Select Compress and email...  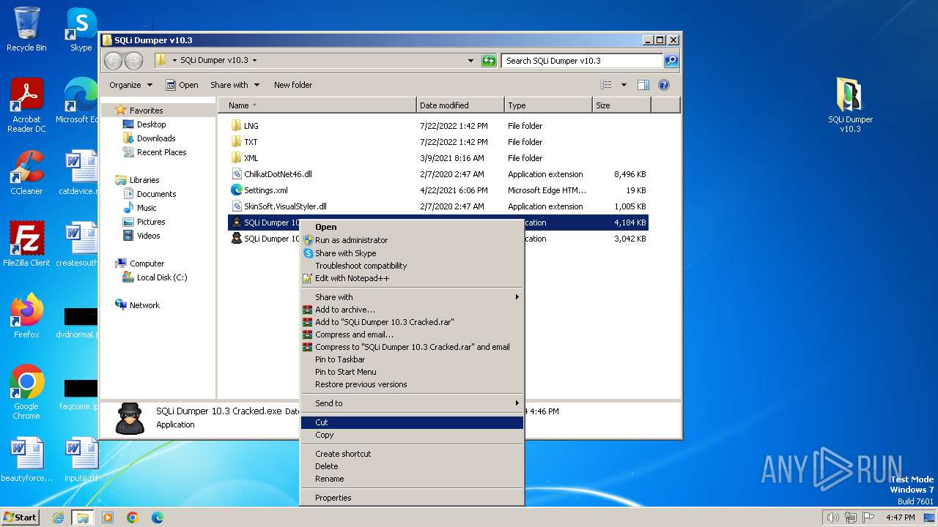412,334
